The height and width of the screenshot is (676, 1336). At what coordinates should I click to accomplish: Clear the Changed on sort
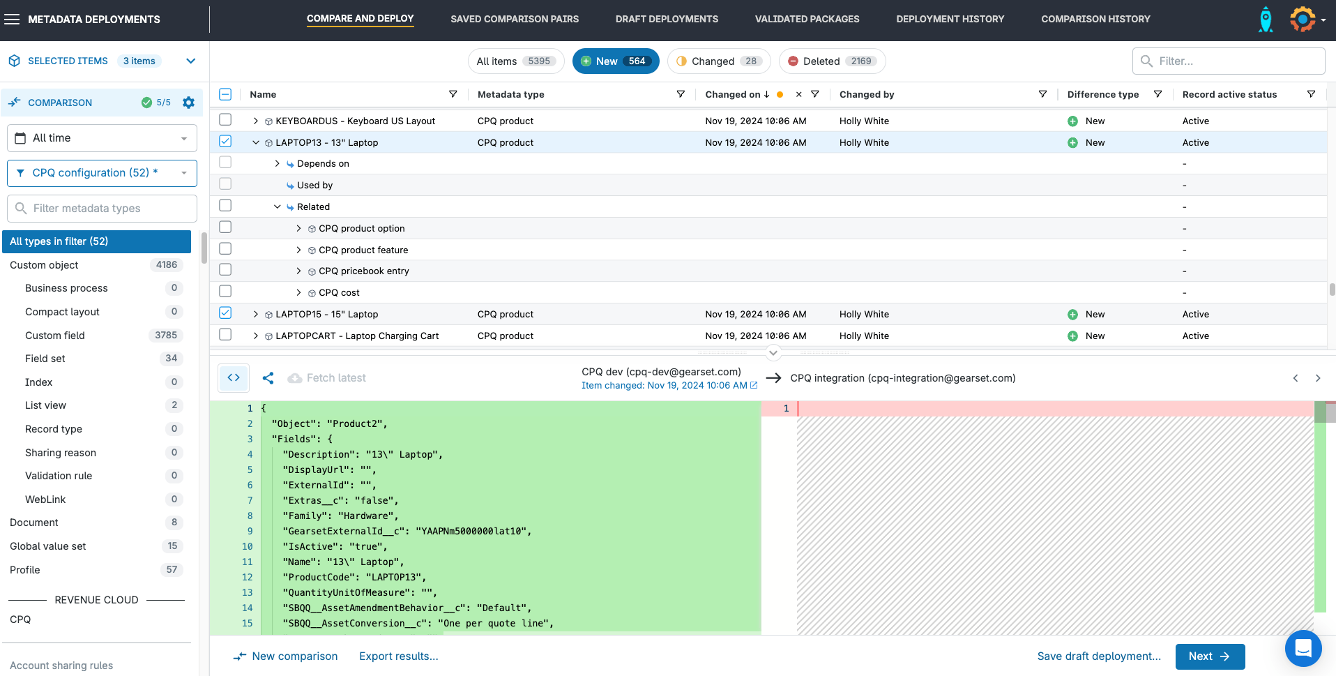[x=798, y=94]
